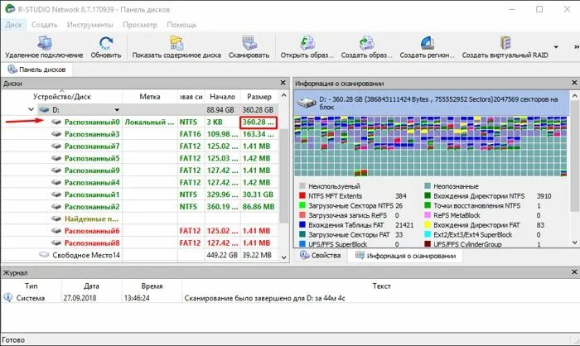The height and width of the screenshot is (346, 580).
Task: Open the Просмотр menu
Action: (140, 25)
